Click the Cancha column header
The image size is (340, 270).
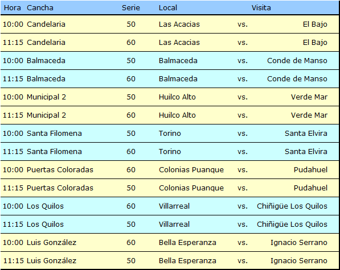pyautogui.click(x=40, y=8)
